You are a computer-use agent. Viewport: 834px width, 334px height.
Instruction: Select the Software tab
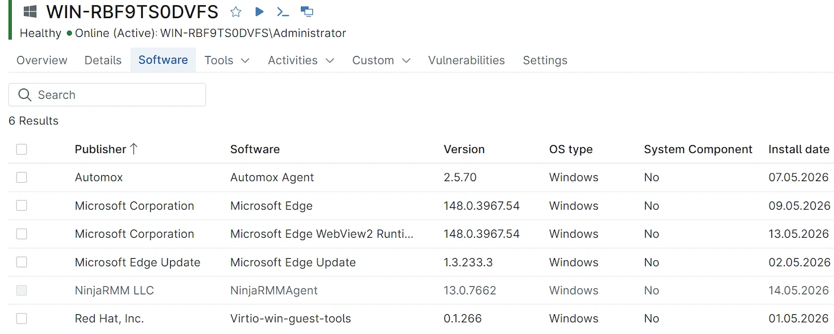(163, 60)
